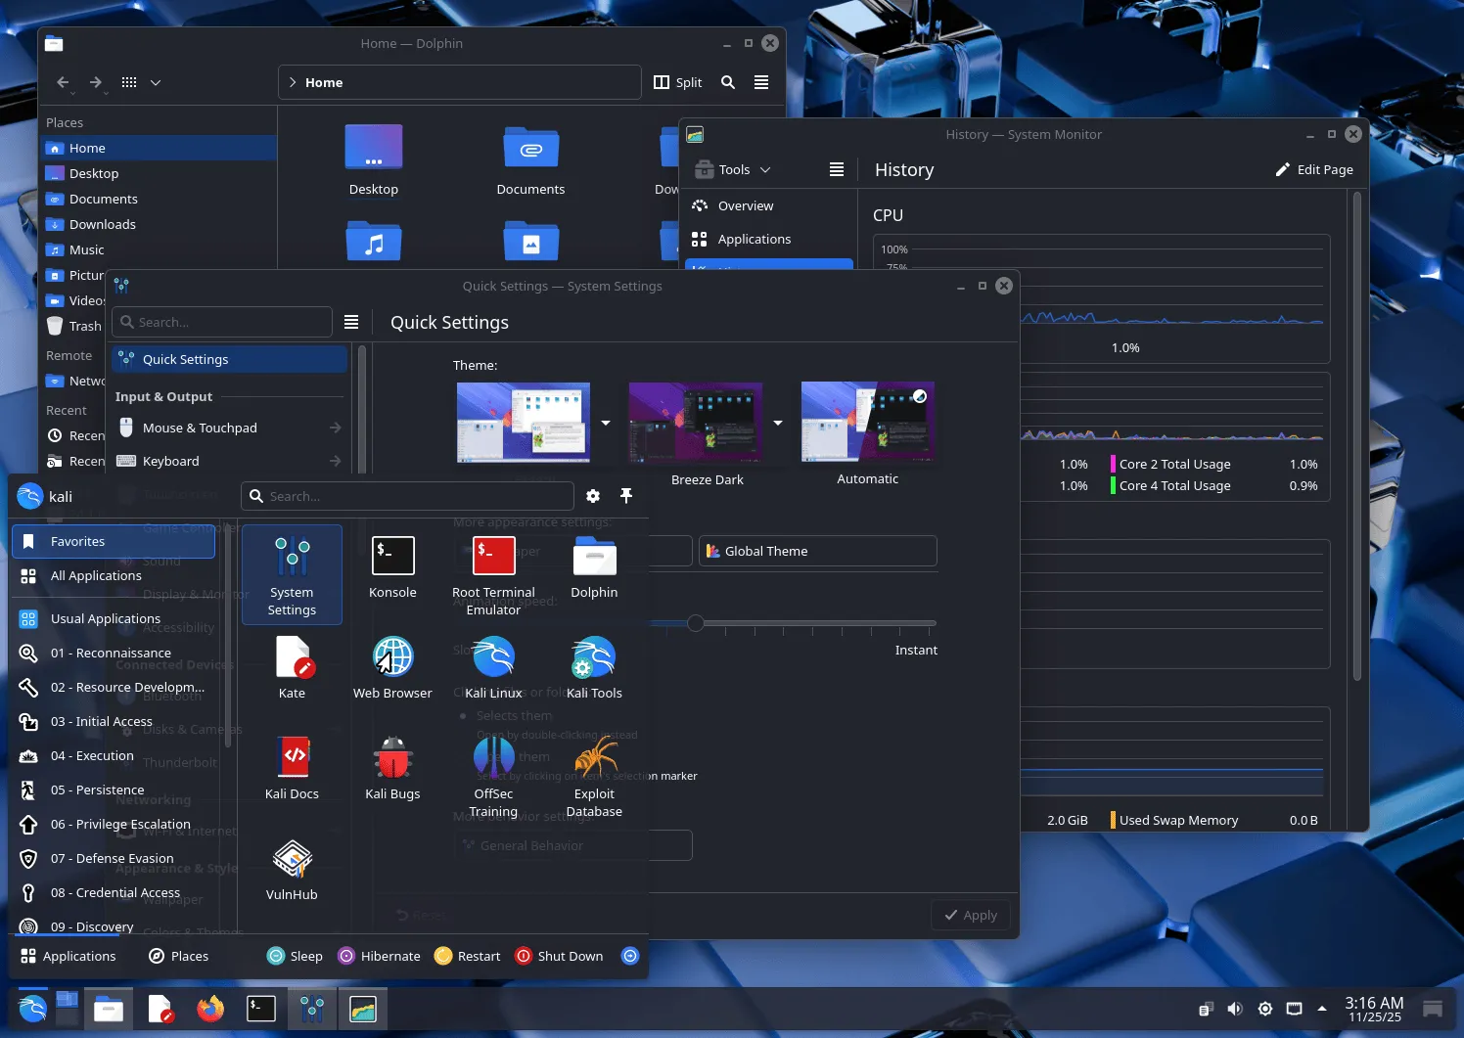Open the Places menu in the taskbar
Screen dimensions: 1464x1038
(x=188, y=956)
